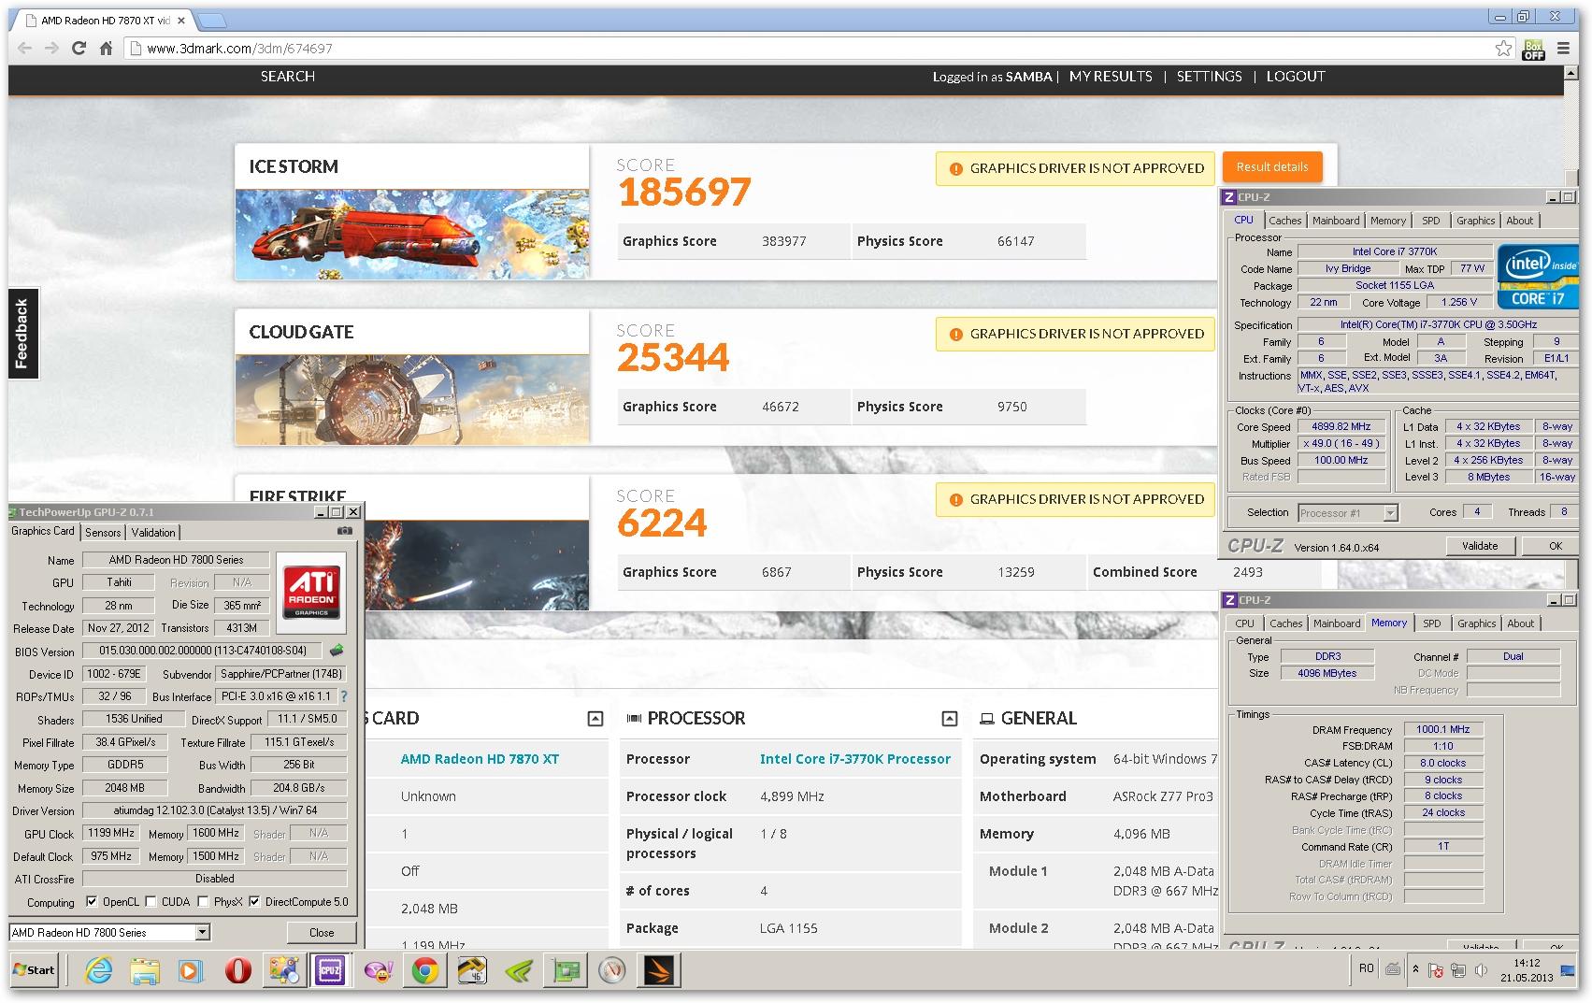Click the RO language indicator in taskbar
Screen dimensions: 1592x1003
tap(1366, 969)
